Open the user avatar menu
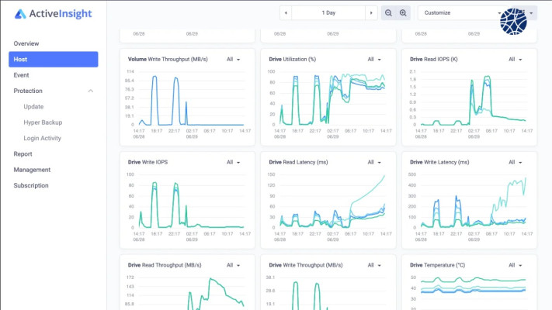The height and width of the screenshot is (310, 552). (513, 22)
